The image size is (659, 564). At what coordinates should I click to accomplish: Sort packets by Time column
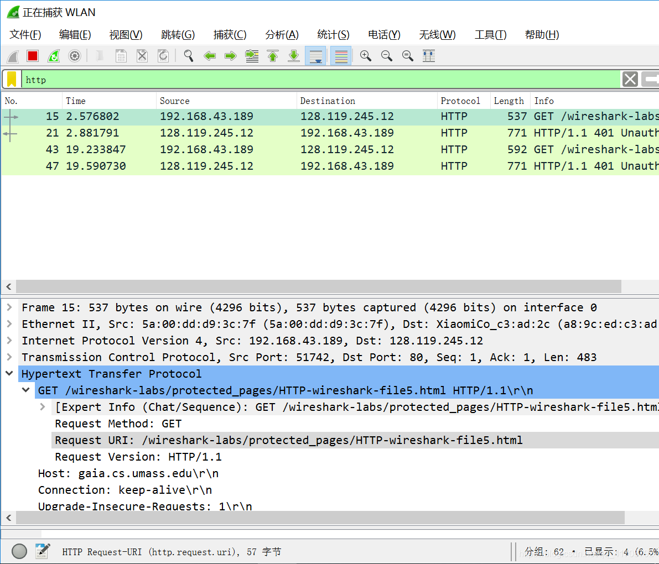pyautogui.click(x=109, y=101)
